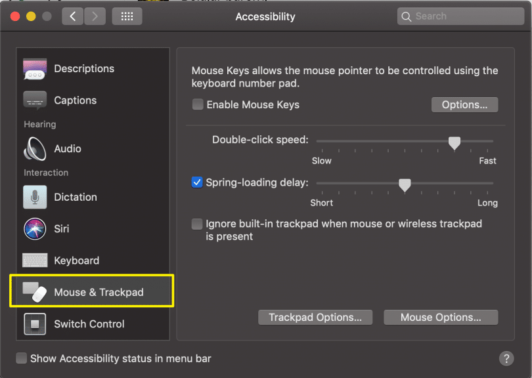Open Mouse Options button

(x=441, y=318)
